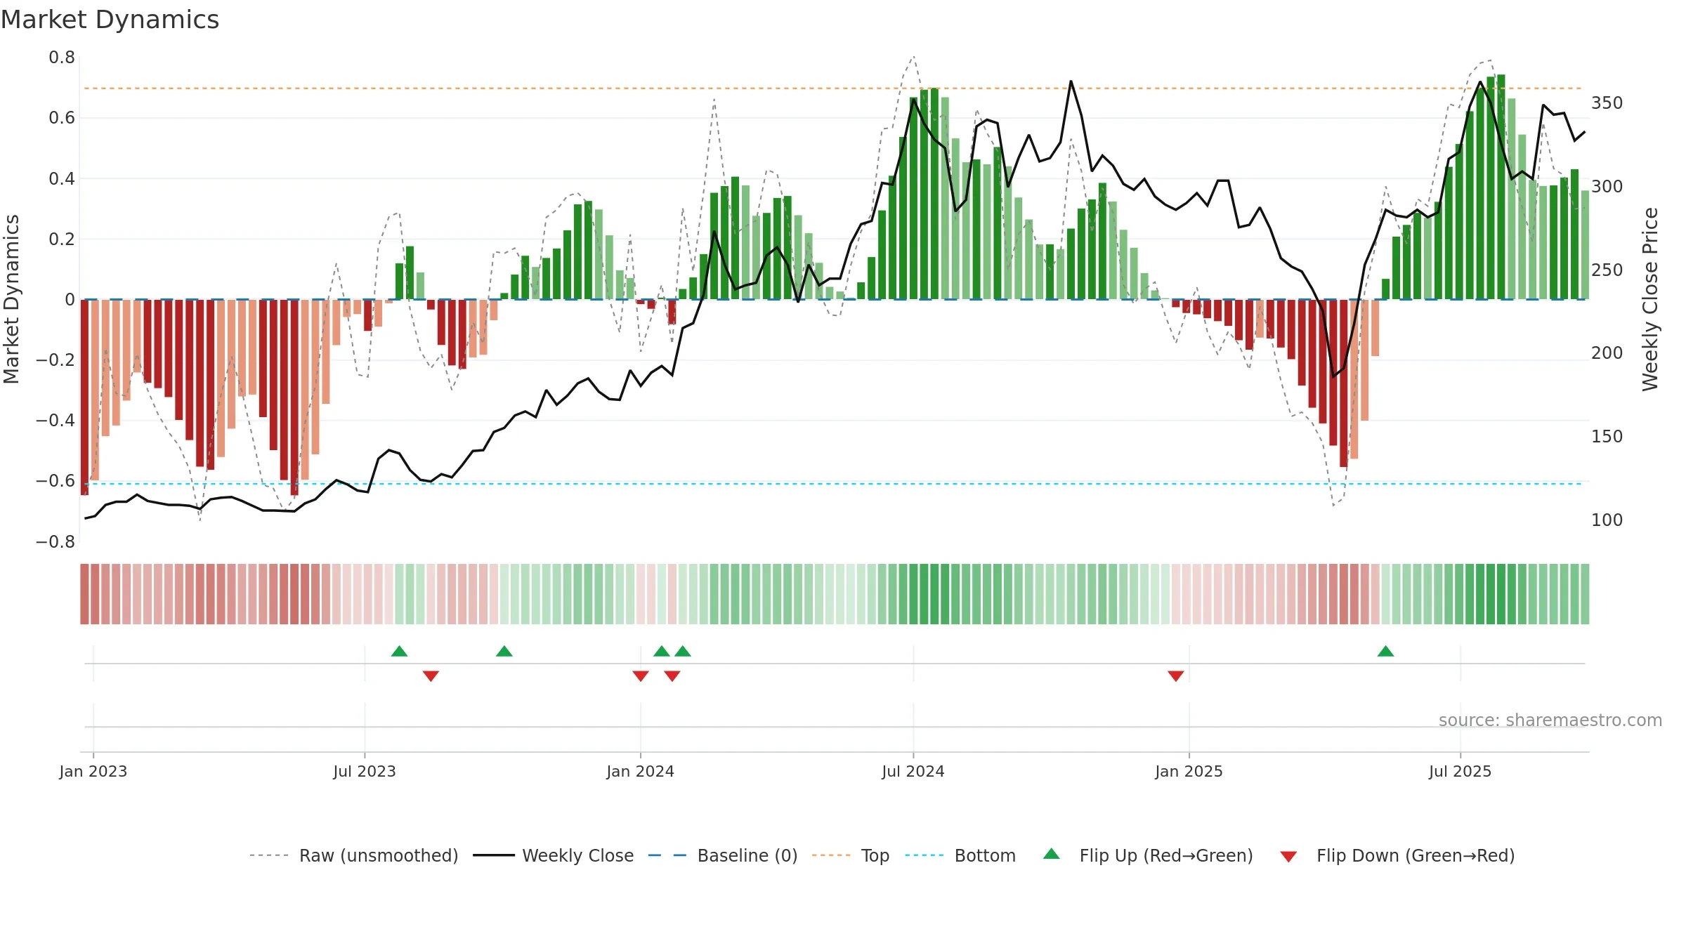The width and height of the screenshot is (1686, 948).
Task: Click the 100 price axis tick label
Action: pos(1607,520)
